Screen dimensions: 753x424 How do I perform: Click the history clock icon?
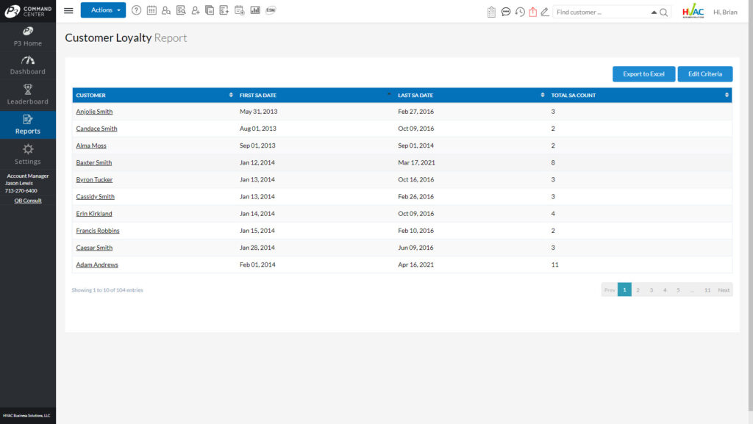click(x=520, y=12)
